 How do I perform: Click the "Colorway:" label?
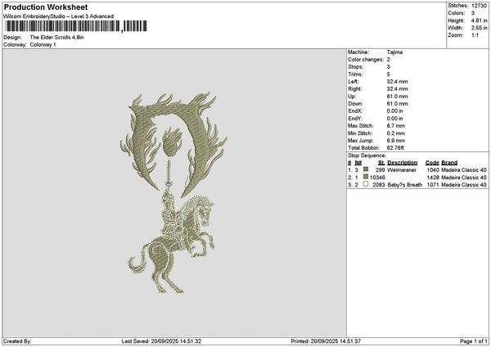tap(15, 45)
